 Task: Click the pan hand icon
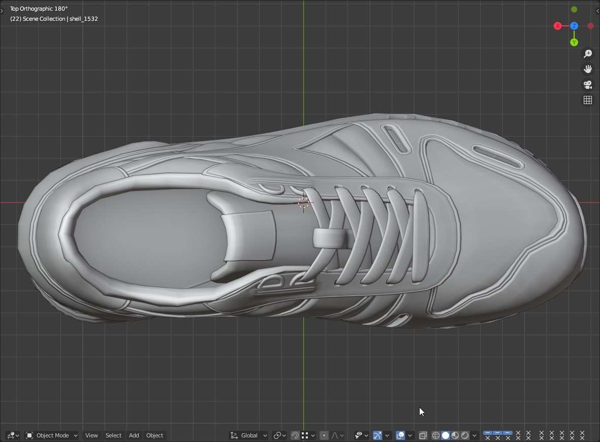pyautogui.click(x=588, y=69)
